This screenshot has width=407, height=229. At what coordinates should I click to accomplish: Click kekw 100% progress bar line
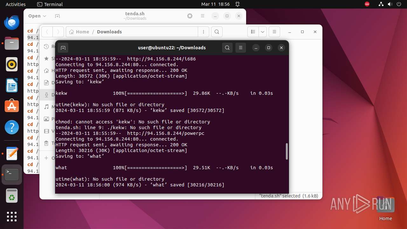164,93
